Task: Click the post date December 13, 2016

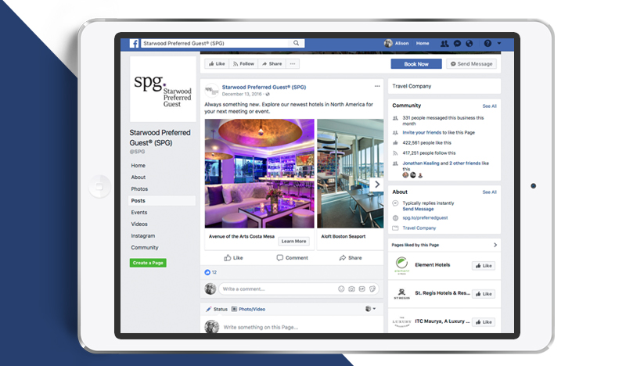Action: [242, 94]
